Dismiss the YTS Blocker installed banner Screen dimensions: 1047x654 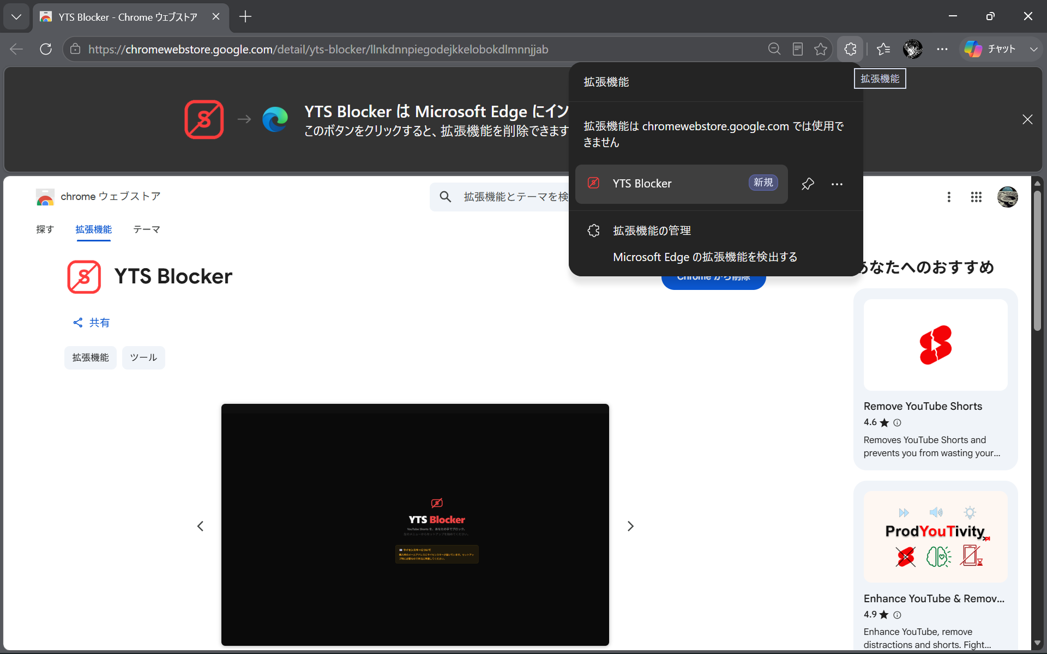[1027, 119]
